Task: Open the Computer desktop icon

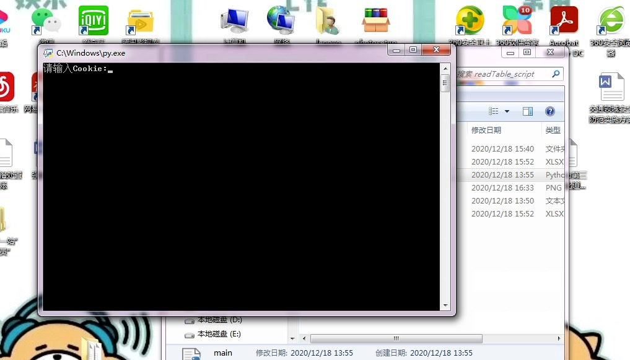Action: (x=235, y=21)
